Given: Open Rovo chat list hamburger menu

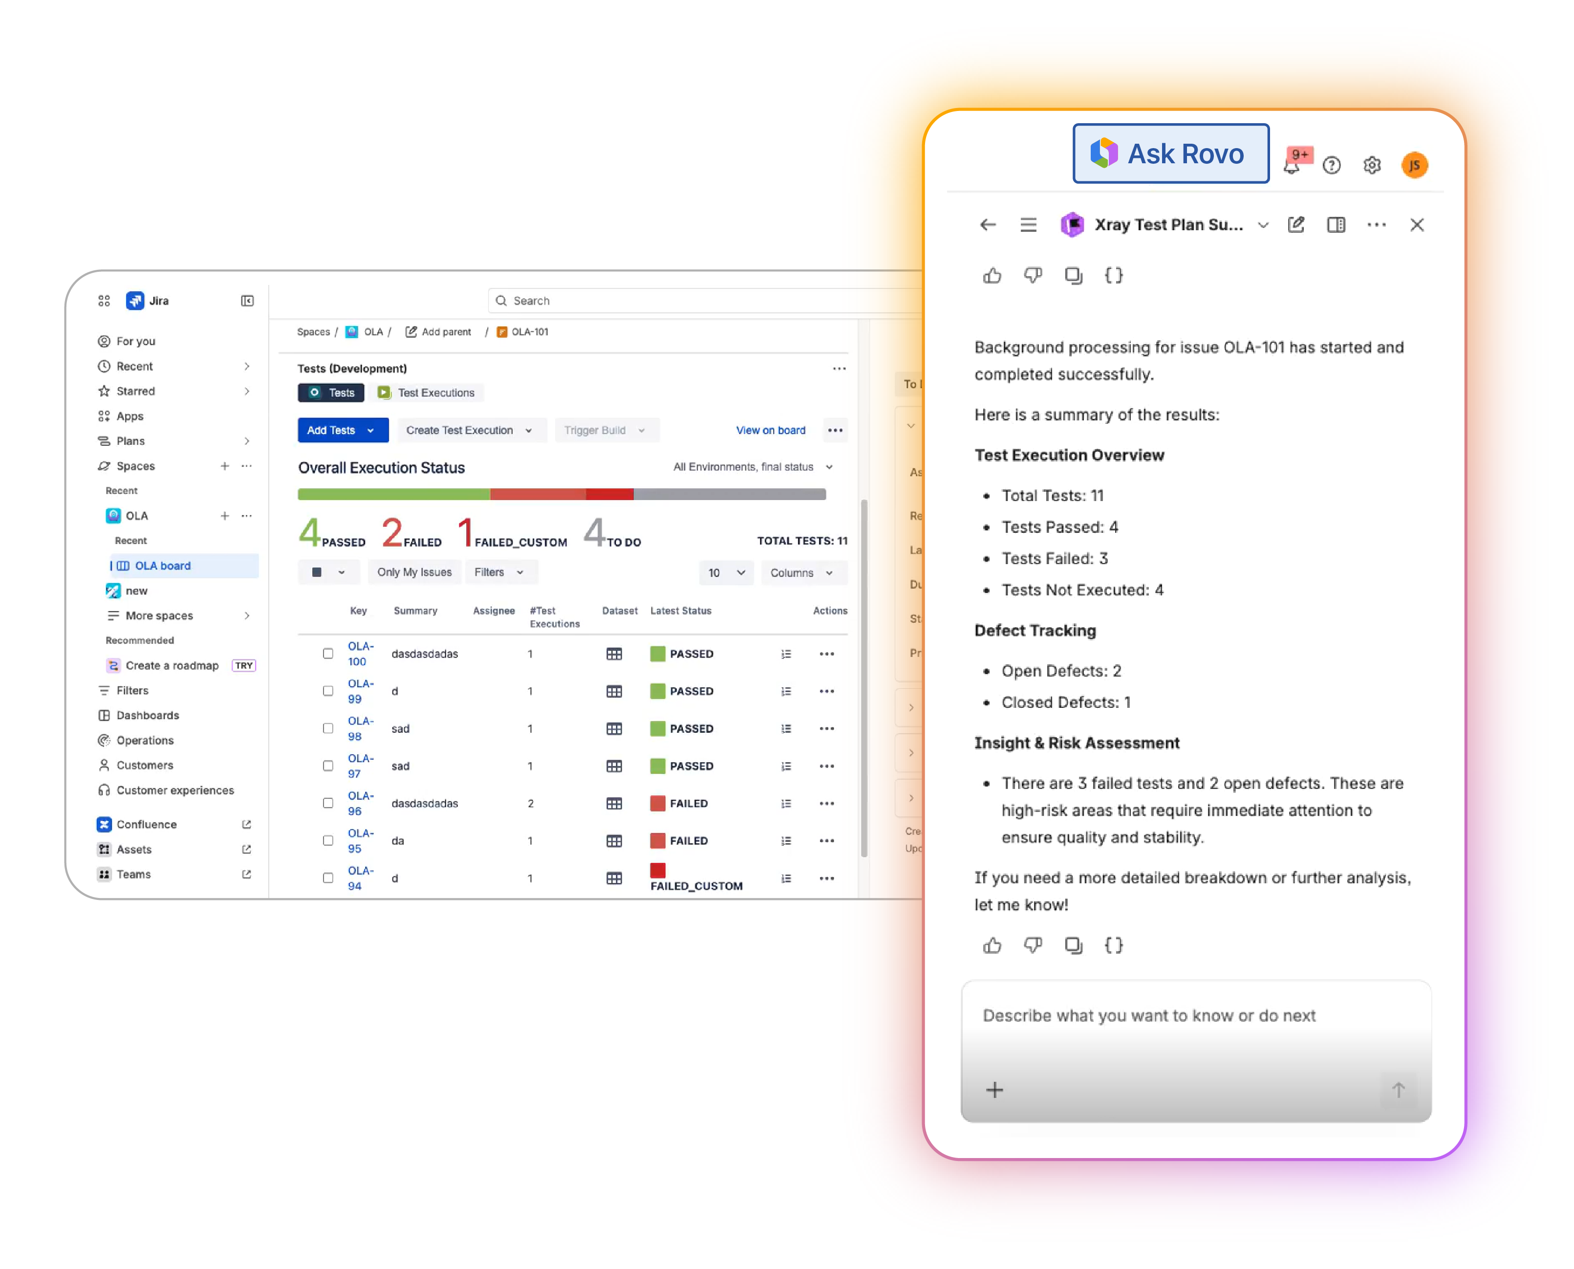Looking at the screenshot, I should pyautogui.click(x=1028, y=225).
